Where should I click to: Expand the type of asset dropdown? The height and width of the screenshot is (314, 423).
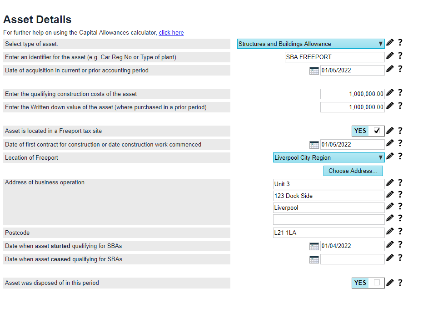[311, 44]
